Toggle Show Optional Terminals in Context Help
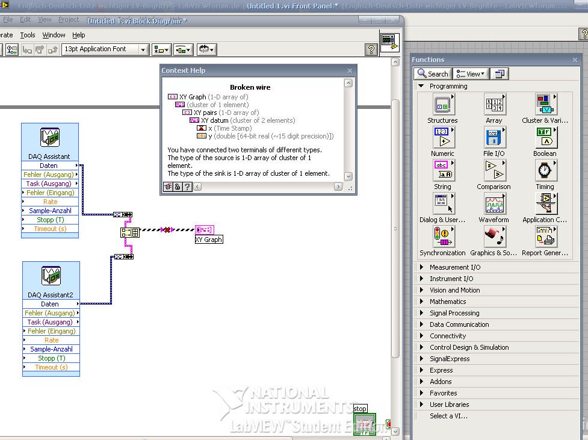 pos(168,187)
